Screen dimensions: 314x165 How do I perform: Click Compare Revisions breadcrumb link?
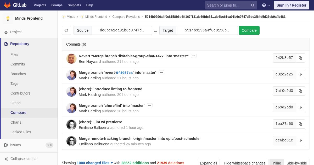[x=126, y=17]
